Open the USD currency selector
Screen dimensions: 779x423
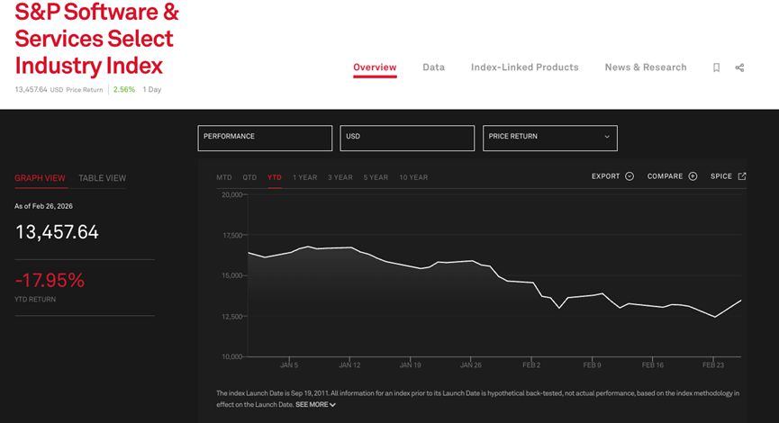pyautogui.click(x=407, y=137)
